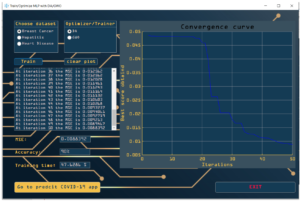Image resolution: width=302 pixels, height=201 pixels.
Task: Click the MSE value field showing 0.0088392
Action: click(x=75, y=139)
